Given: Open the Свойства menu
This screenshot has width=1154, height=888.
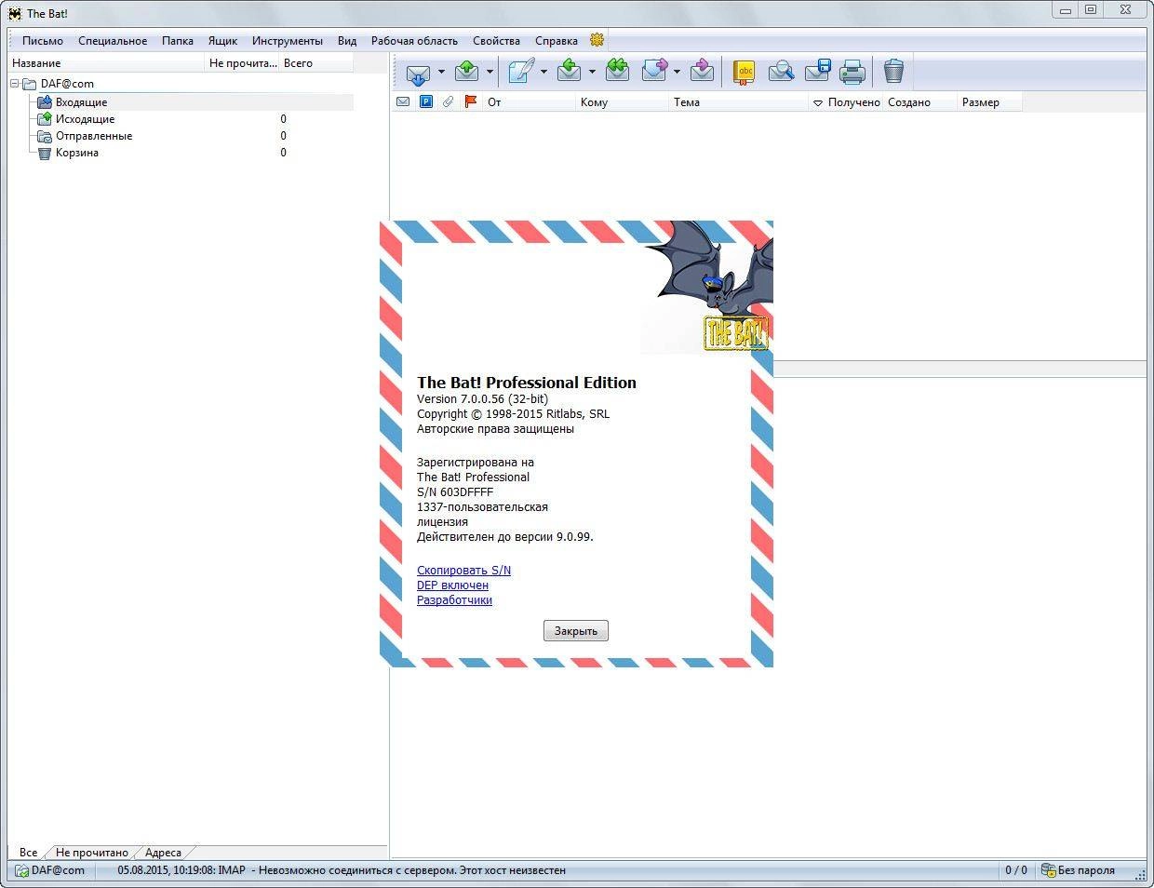Looking at the screenshot, I should point(496,41).
